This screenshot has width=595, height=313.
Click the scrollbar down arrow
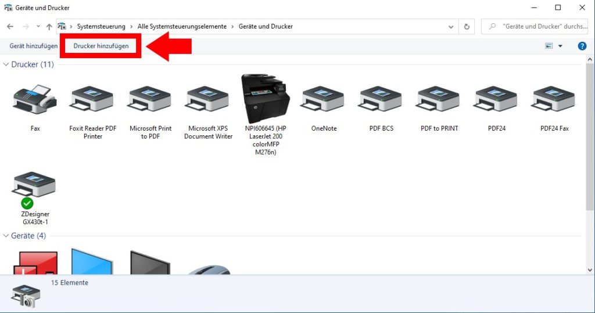(589, 270)
